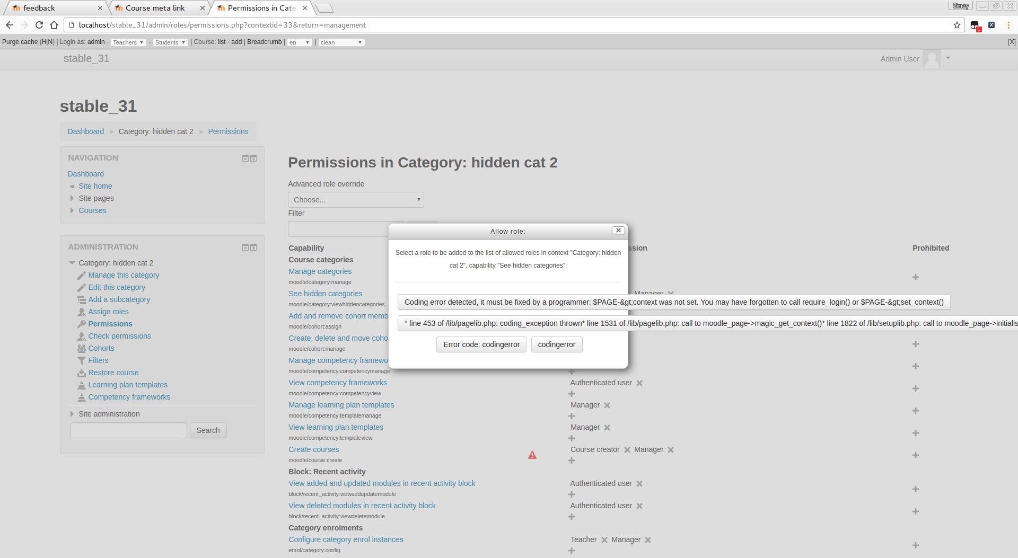Viewport: 1018px width, 558px height.
Task: Click the stable_31 site name header
Action: (x=86, y=58)
